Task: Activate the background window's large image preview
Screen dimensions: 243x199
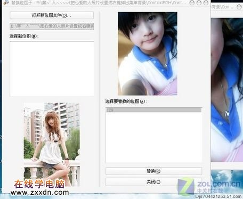Action: 227,90
